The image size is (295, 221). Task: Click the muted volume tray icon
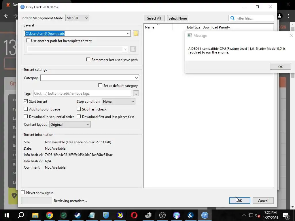pos(258,215)
